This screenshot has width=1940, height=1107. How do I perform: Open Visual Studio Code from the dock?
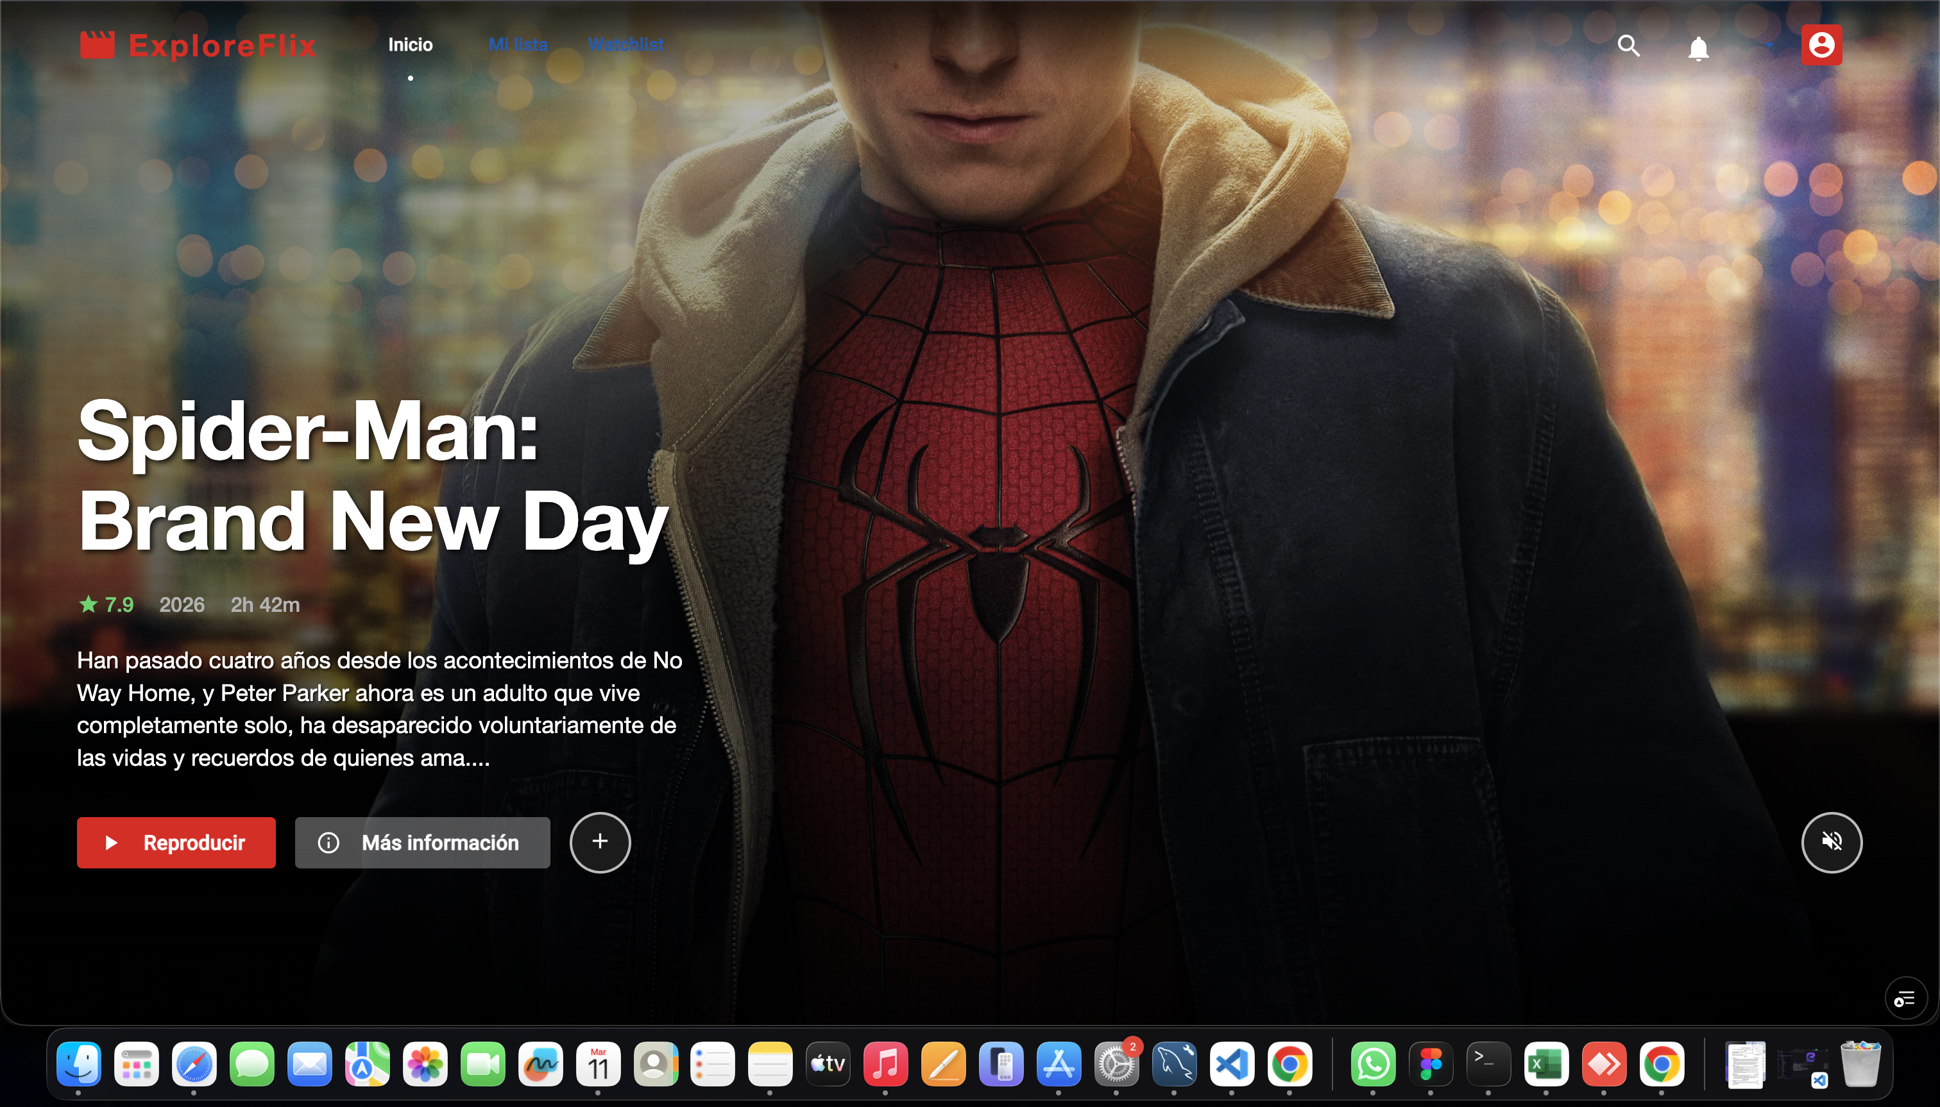point(1232,1063)
